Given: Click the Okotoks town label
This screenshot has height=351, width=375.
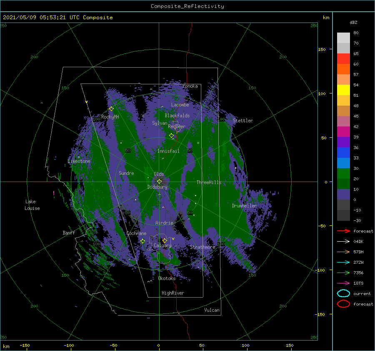Looking at the screenshot, I should pos(167,278).
